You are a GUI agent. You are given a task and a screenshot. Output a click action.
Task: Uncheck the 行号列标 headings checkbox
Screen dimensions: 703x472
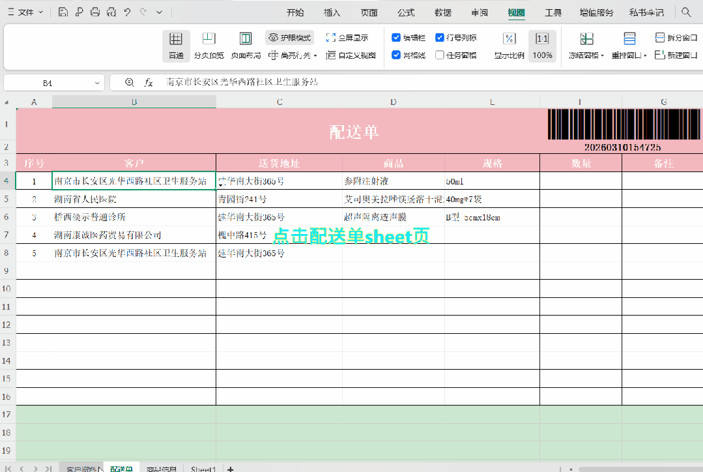point(440,38)
